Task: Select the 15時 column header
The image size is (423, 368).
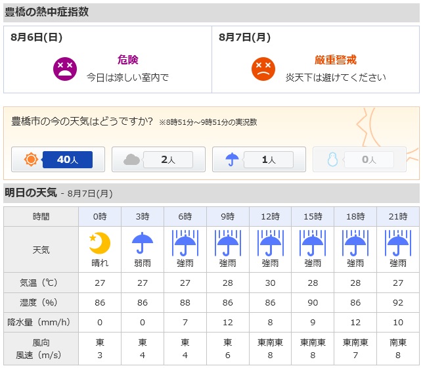Action: point(313,217)
